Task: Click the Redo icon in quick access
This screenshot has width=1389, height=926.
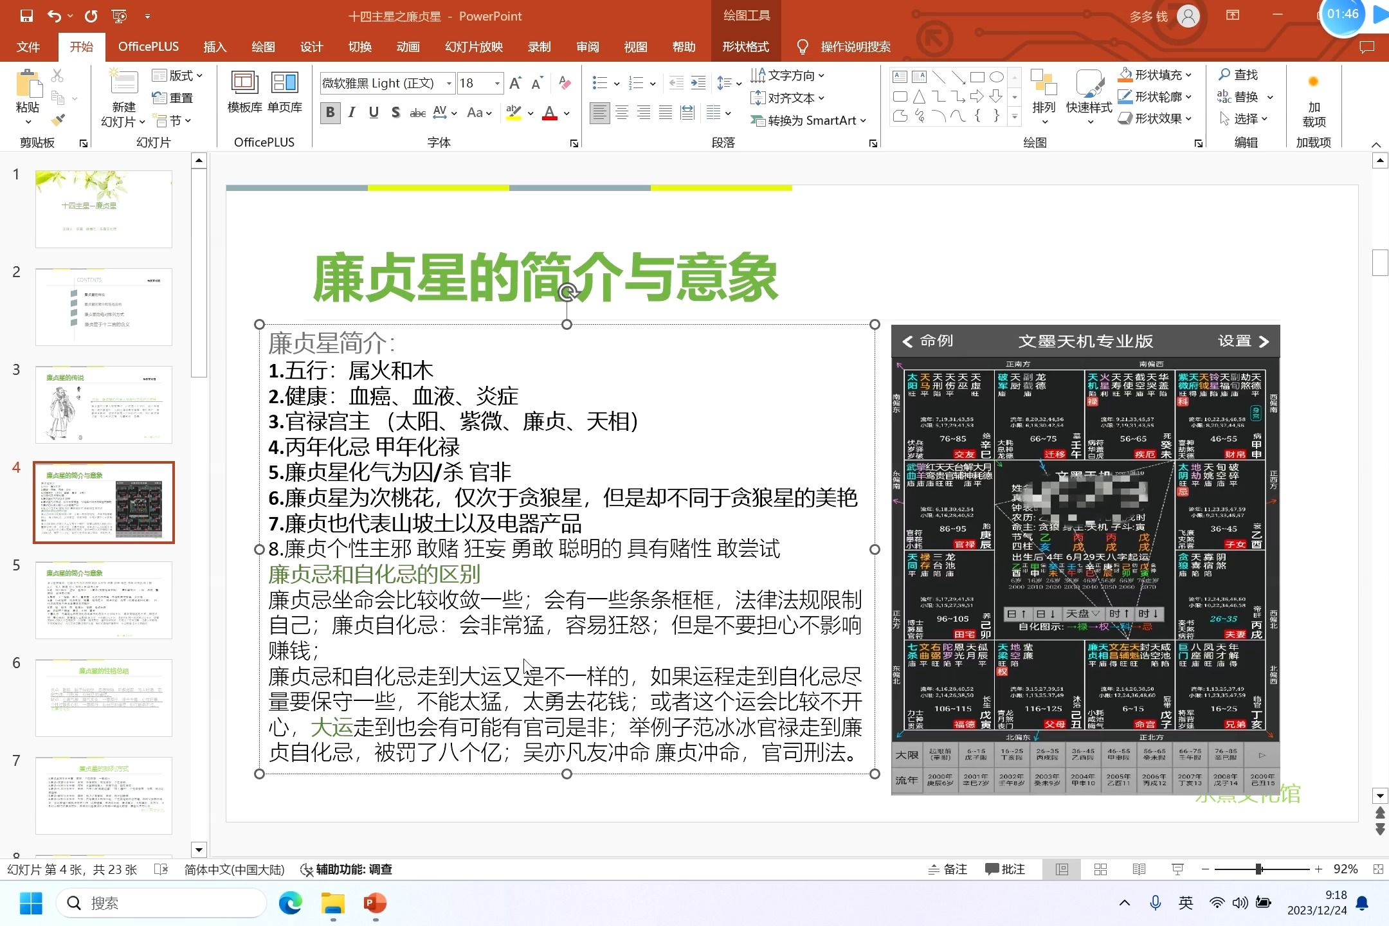Action: click(x=91, y=16)
